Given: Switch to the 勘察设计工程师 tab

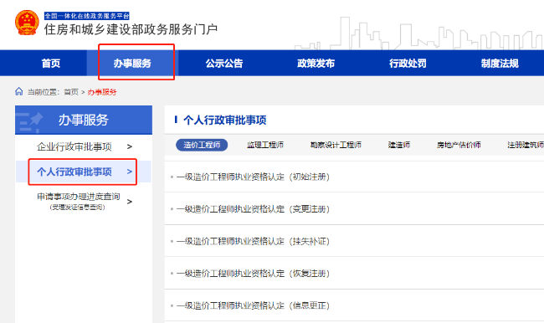Looking at the screenshot, I should (336, 145).
